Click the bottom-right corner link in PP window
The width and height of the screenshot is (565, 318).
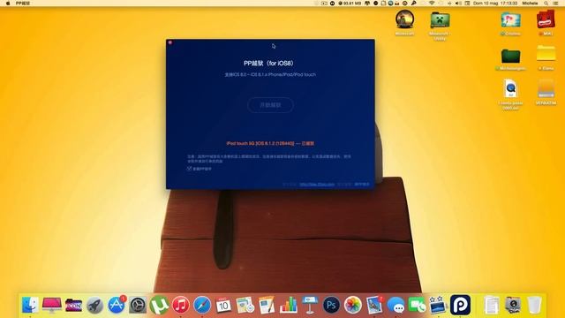pyautogui.click(x=362, y=185)
